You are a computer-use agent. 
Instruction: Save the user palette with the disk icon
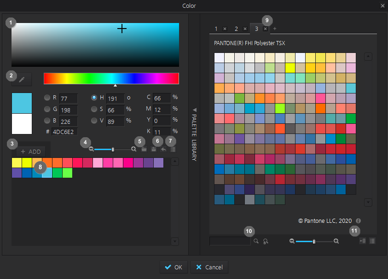click(154, 149)
